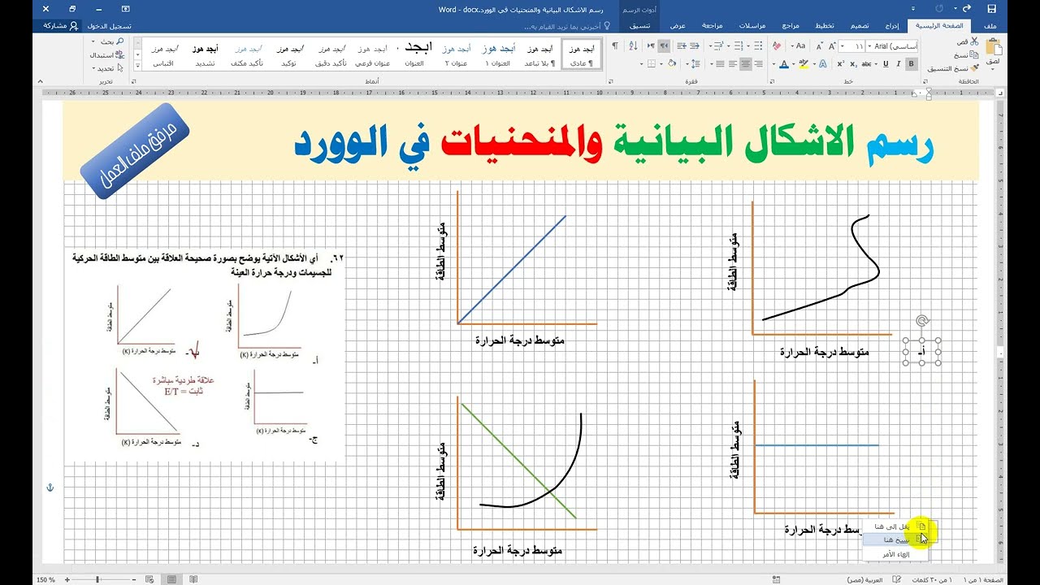Apply the Title (العنوان) style
This screenshot has height=585, width=1040.
click(x=414, y=55)
